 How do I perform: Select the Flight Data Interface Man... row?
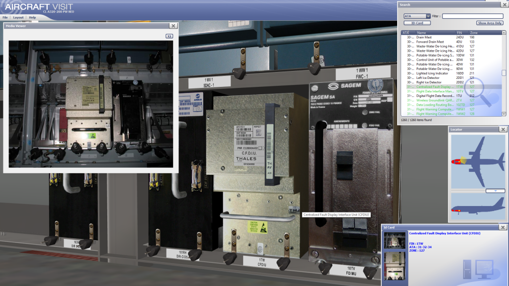pos(451,91)
